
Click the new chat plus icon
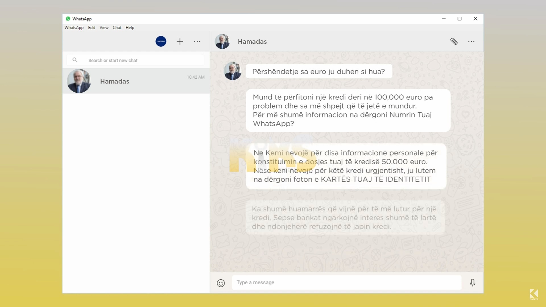[x=180, y=42]
